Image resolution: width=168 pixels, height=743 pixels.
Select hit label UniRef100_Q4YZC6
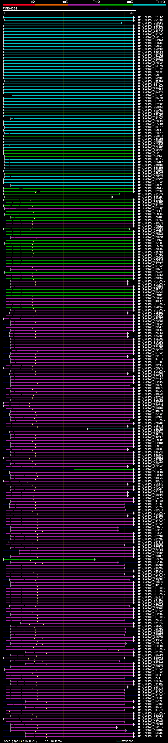tap(151, 736)
